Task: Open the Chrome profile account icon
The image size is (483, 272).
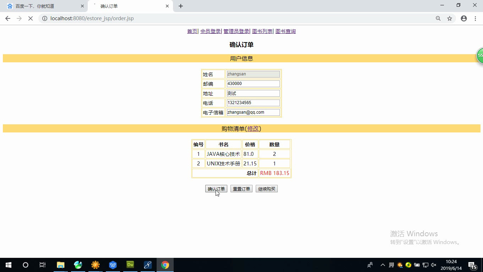Action: (464, 18)
